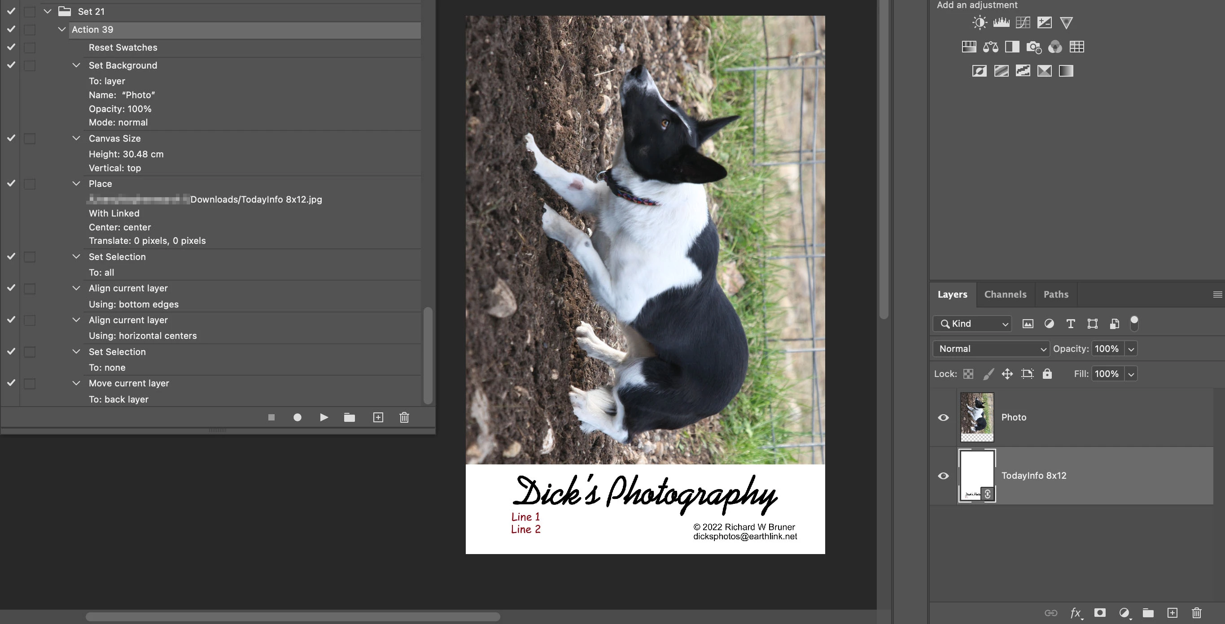Collapse the Set 21 folder
1225x624 pixels.
pos(48,11)
